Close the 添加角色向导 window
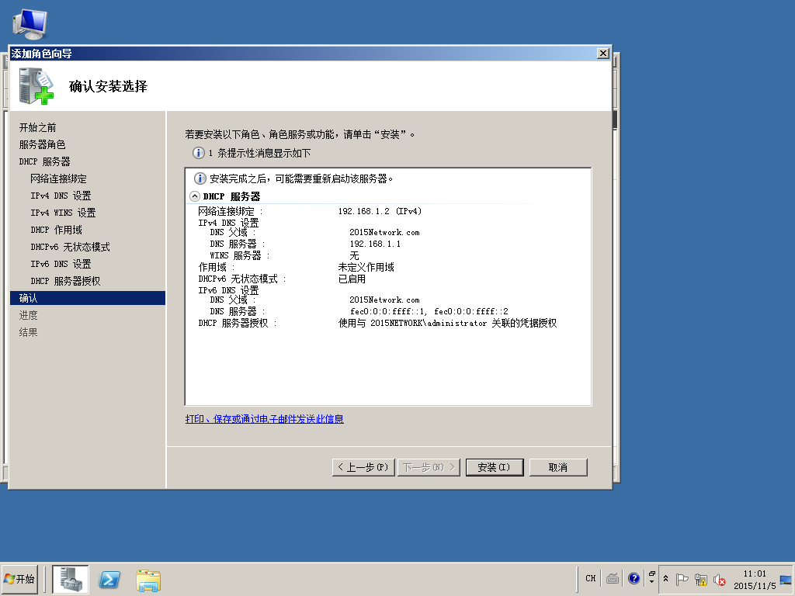 pos(602,54)
